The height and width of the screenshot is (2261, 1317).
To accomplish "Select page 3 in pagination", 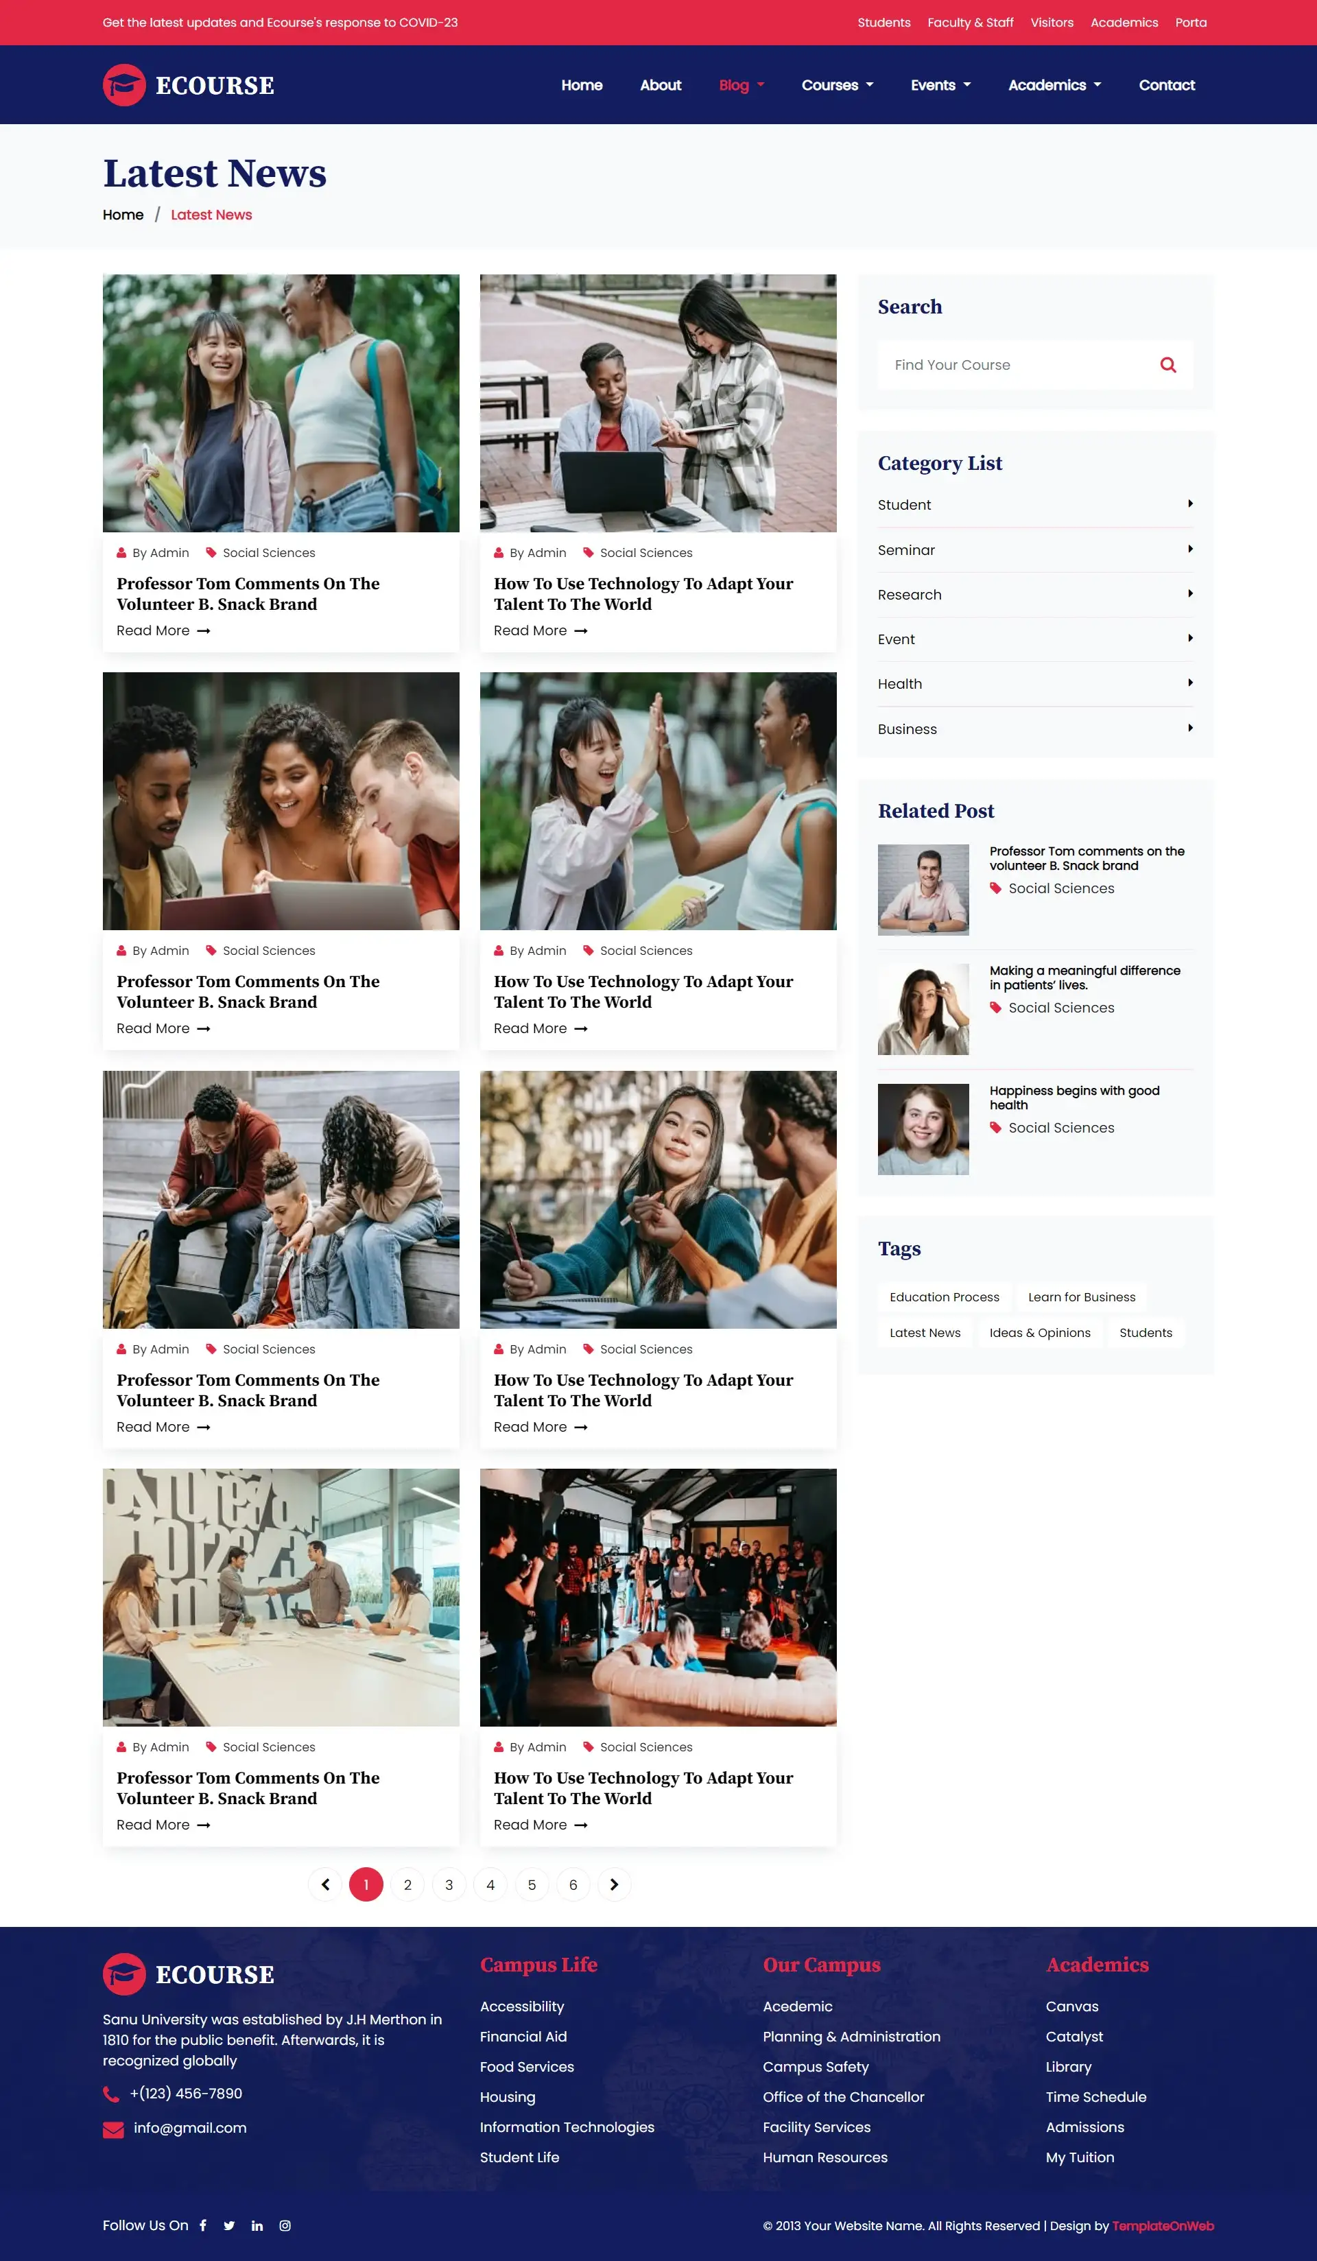I will (x=449, y=1884).
